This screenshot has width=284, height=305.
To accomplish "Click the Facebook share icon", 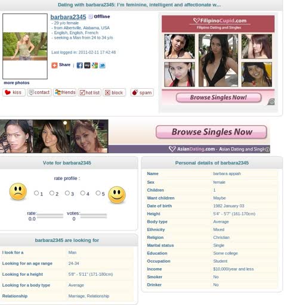I will click(x=80, y=66).
